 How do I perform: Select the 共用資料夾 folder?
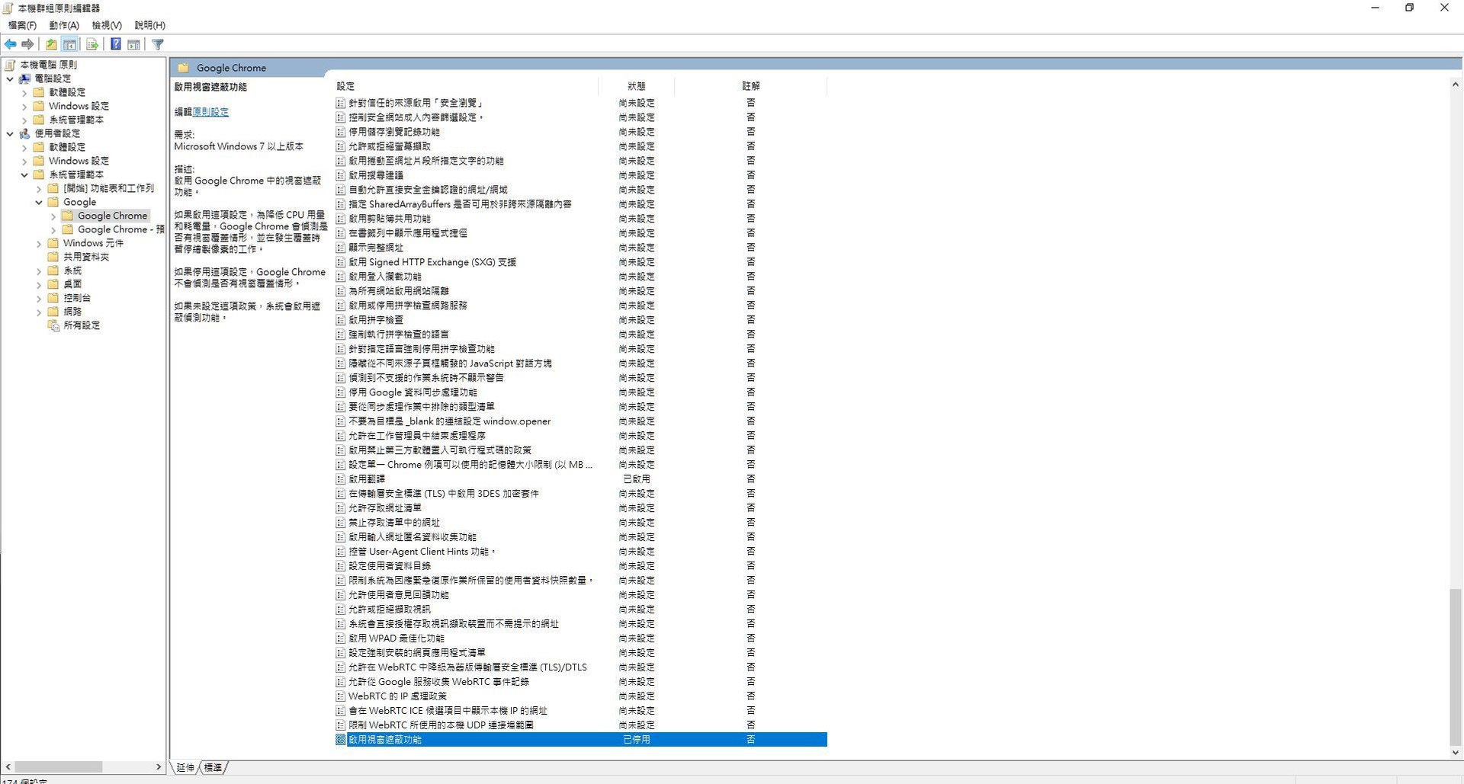click(85, 257)
